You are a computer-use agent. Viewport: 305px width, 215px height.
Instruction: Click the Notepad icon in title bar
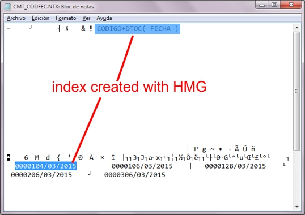tap(8, 6)
